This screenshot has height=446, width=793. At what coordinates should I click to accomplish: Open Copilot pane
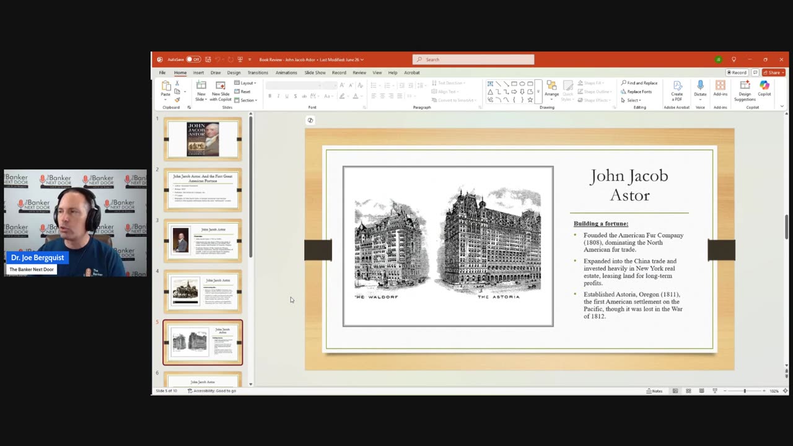point(765,89)
